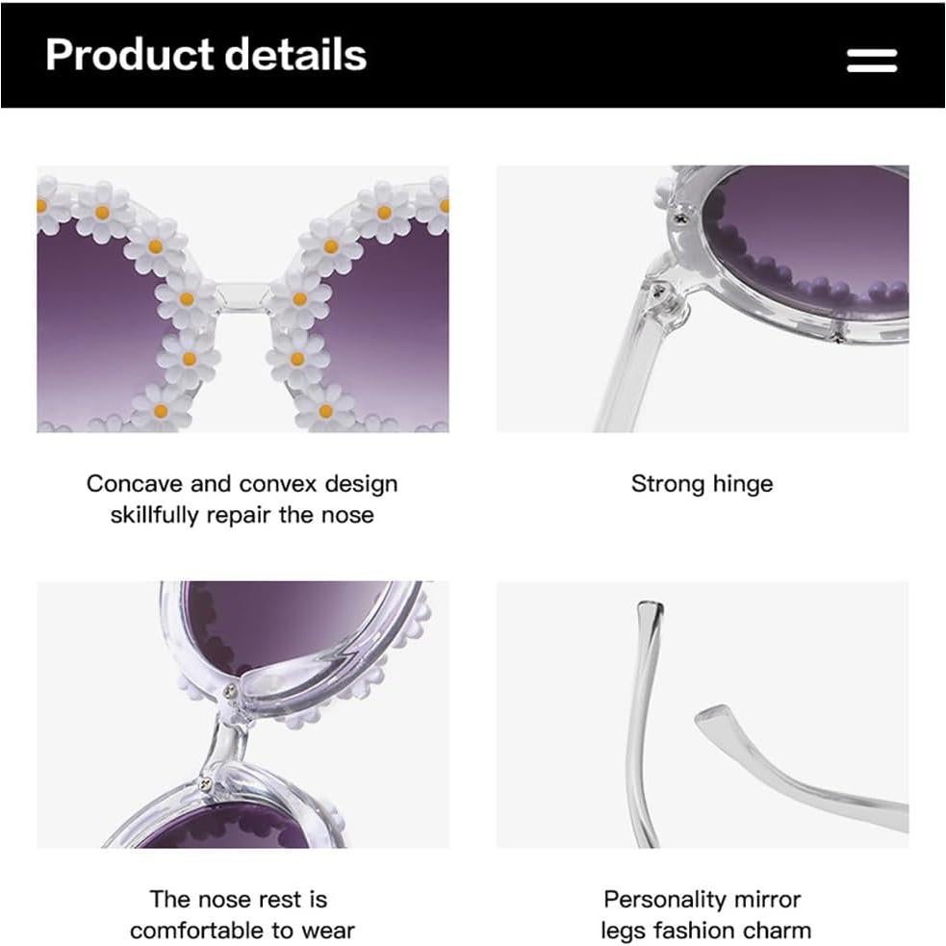946x946 pixels.
Task: Select the "Strong hinge" caption
Action: 702,483
